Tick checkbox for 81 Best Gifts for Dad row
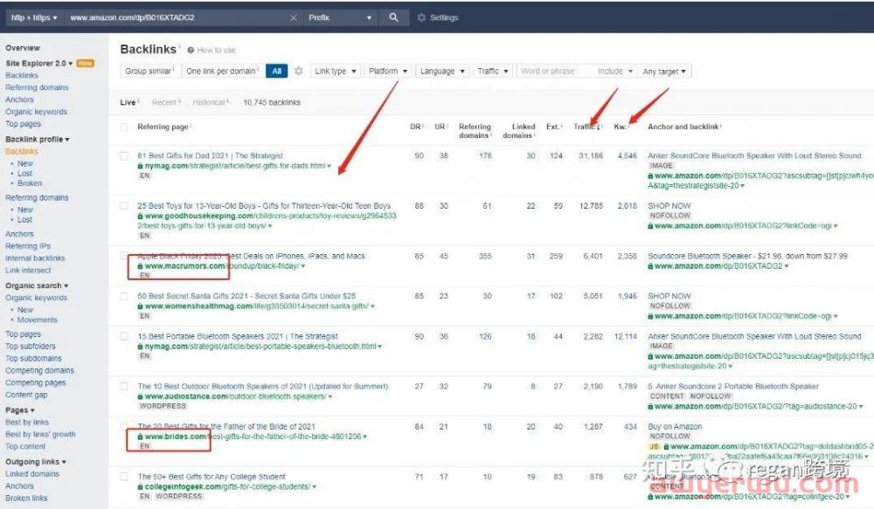This screenshot has height=509, width=874. (x=124, y=156)
